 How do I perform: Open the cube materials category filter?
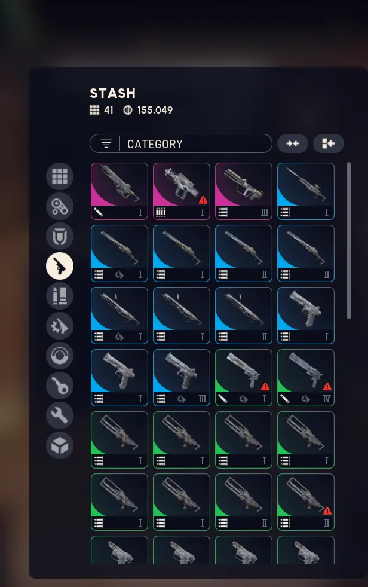pyautogui.click(x=60, y=445)
